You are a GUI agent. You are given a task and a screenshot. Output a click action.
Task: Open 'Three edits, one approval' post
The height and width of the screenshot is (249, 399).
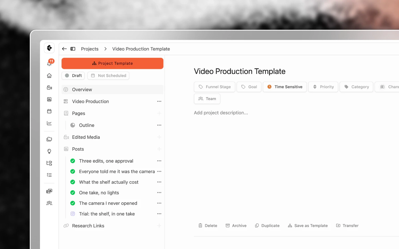point(106,161)
